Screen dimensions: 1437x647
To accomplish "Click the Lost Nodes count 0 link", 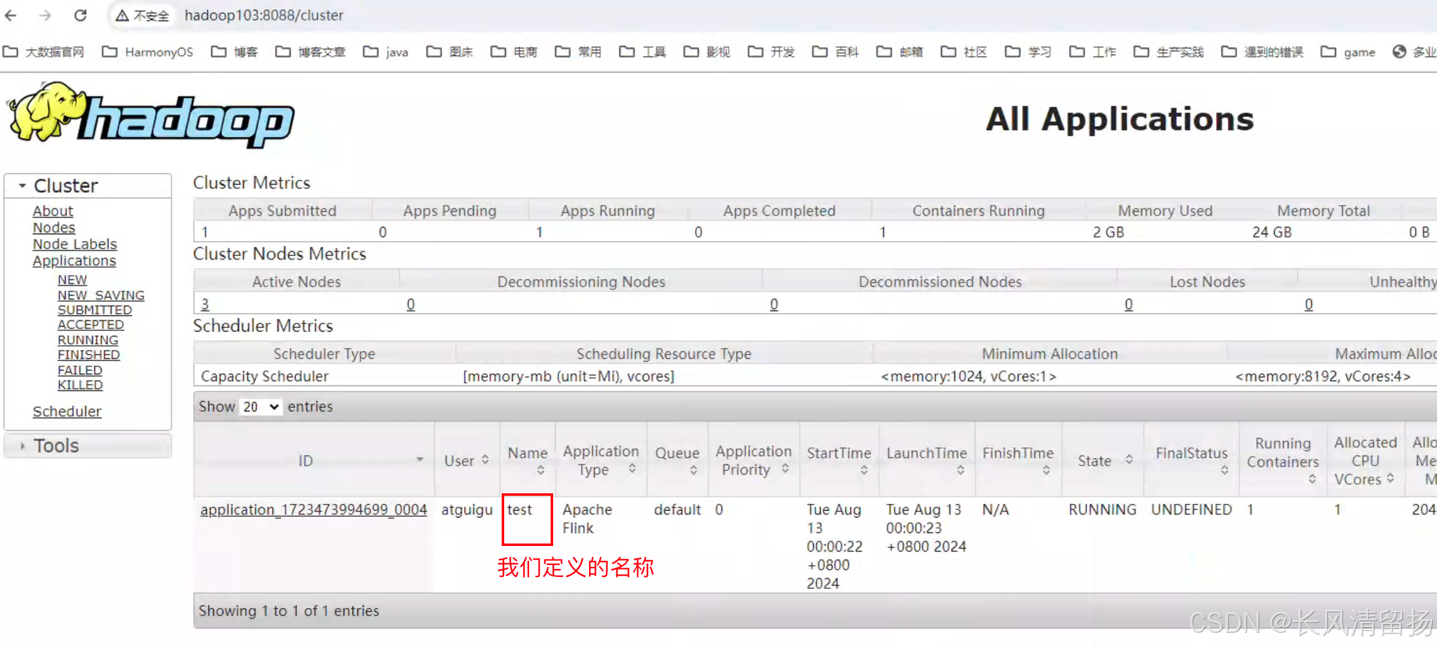I will [1129, 304].
